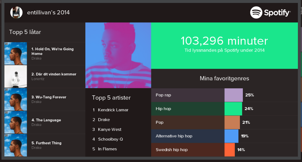
Task: Choose Schoolboy Q in artist list
Action: pos(110,139)
